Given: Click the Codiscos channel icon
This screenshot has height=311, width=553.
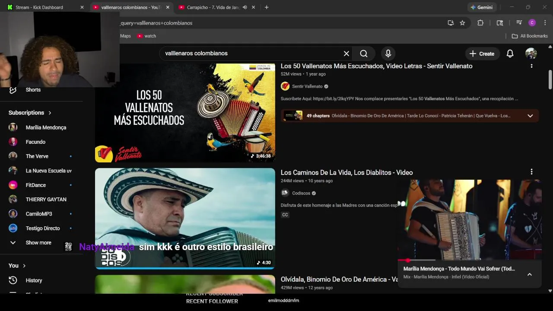Looking at the screenshot, I should tap(285, 193).
